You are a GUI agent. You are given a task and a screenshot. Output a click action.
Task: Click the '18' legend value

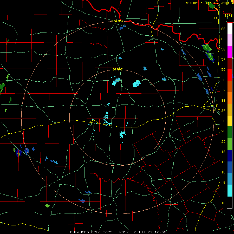223,152
